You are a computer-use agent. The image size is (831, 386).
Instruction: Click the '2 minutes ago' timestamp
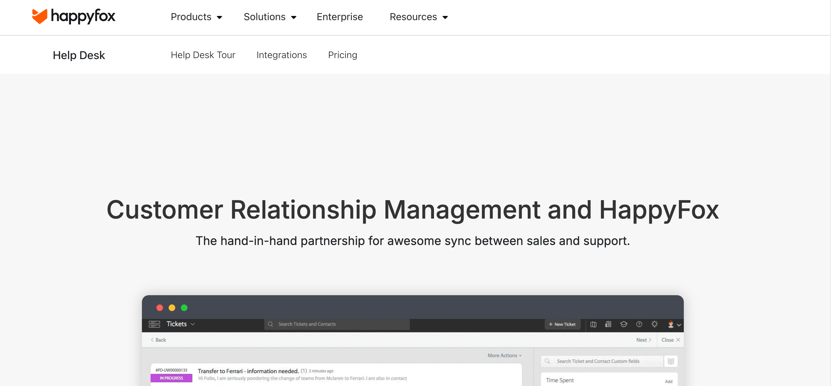[321, 371]
